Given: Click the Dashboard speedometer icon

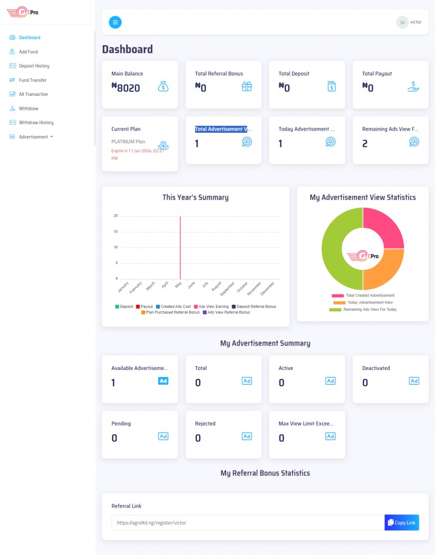Looking at the screenshot, I should (x=13, y=38).
